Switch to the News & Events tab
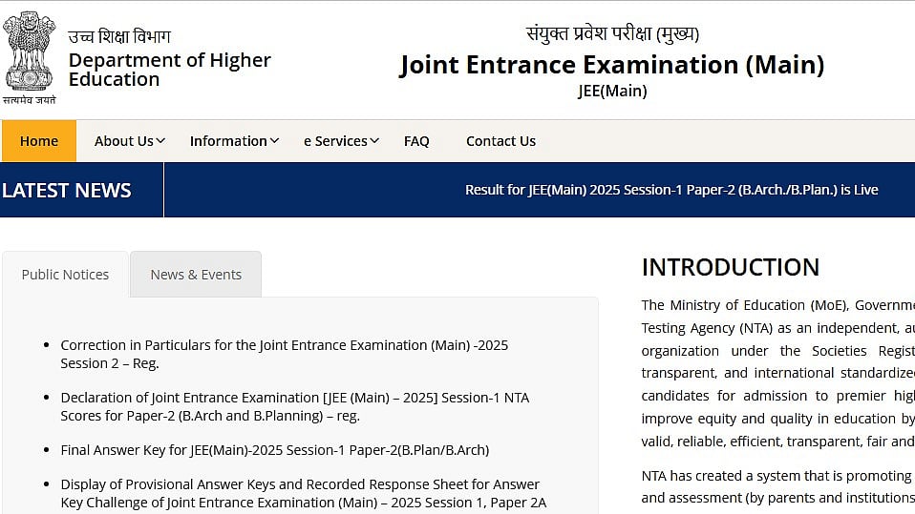Image resolution: width=915 pixels, height=514 pixels. coord(196,275)
